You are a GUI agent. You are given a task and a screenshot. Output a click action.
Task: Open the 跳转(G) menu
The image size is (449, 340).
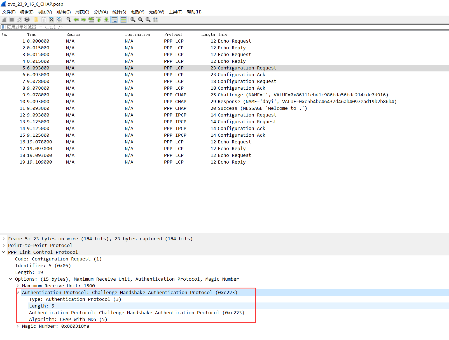(64, 12)
